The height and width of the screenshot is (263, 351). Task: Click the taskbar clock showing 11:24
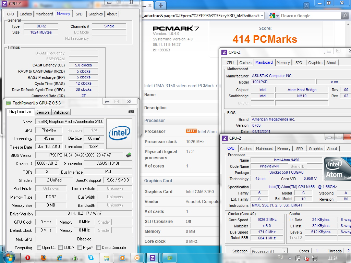click(332, 258)
